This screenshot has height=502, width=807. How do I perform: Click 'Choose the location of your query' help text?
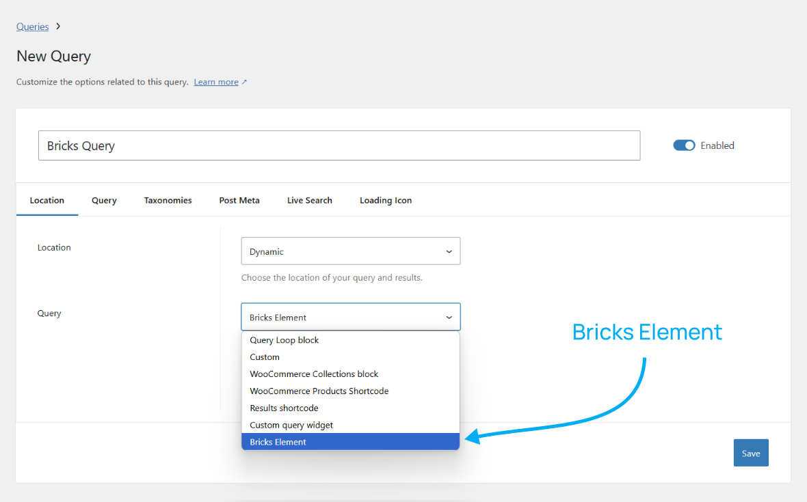pos(332,277)
